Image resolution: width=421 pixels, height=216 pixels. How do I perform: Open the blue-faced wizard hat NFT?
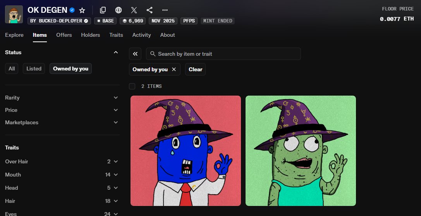pyautogui.click(x=186, y=151)
